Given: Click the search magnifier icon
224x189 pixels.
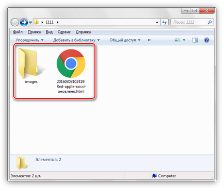Looking at the screenshot, I should click(x=210, y=22).
